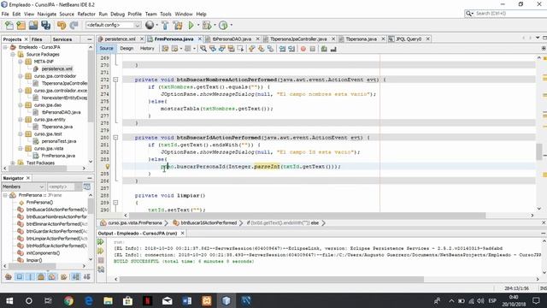Screen dimensions: 547x308
Task: Click the Redo arrow icon
Action: coord(74,25)
